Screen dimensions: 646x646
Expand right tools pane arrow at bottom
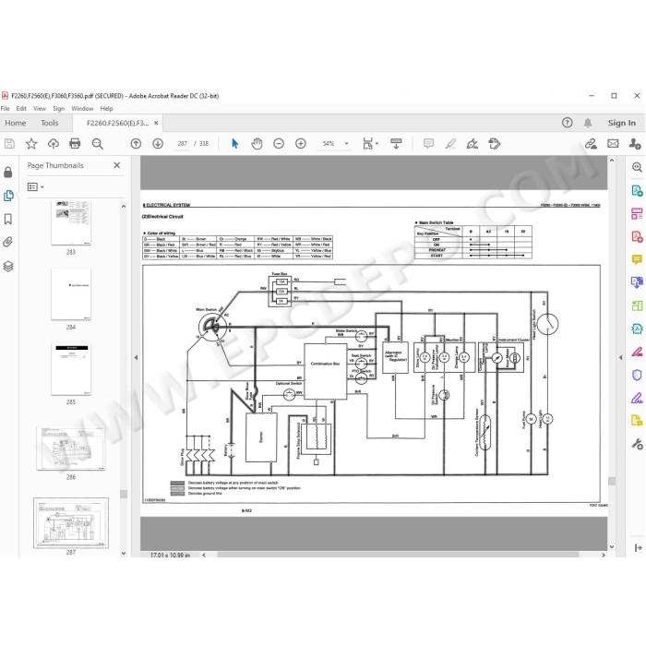coord(639,548)
